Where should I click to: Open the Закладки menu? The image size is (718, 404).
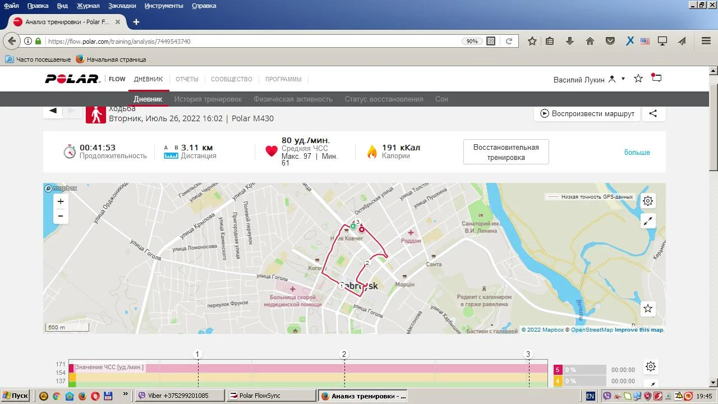(x=122, y=6)
